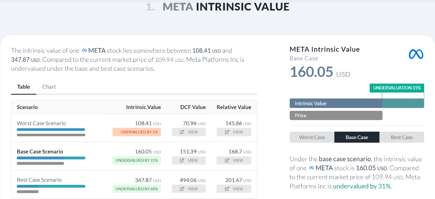
Task: Click the 201.67 USD relative value
Action: coord(238,180)
